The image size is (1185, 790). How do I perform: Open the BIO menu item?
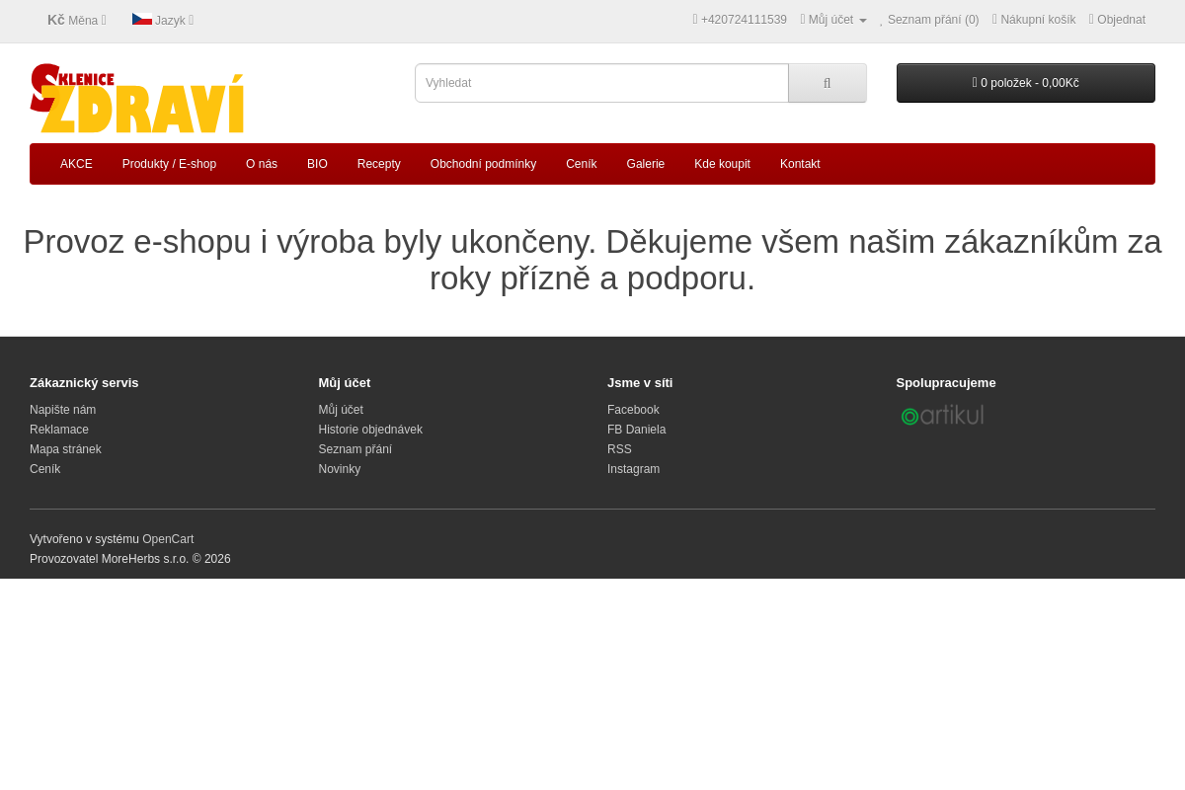317,164
